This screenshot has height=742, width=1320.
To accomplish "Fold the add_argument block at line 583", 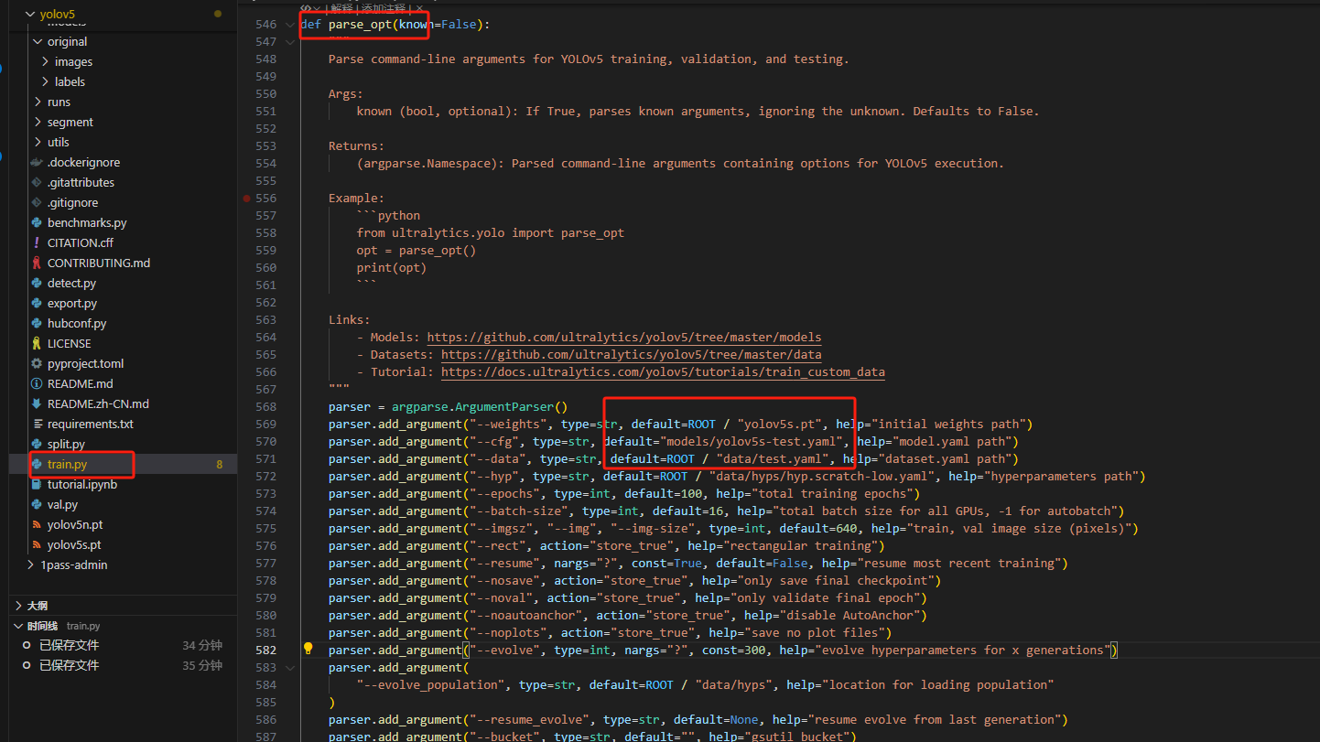I will click(x=290, y=667).
